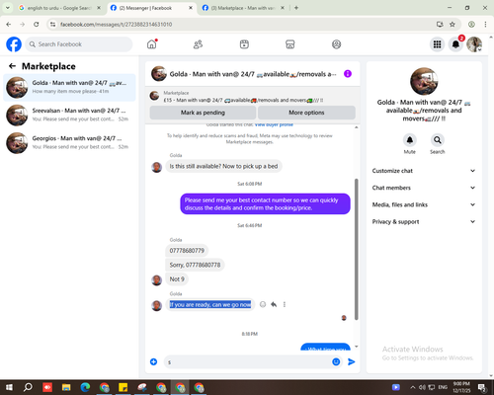Open Facebook home via the logo
This screenshot has height=395, width=494.
click(14, 44)
